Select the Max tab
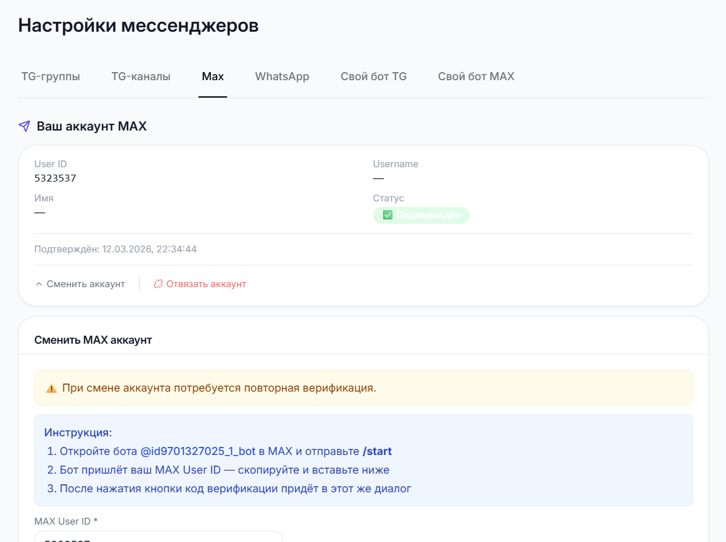This screenshot has width=726, height=542. [x=213, y=77]
